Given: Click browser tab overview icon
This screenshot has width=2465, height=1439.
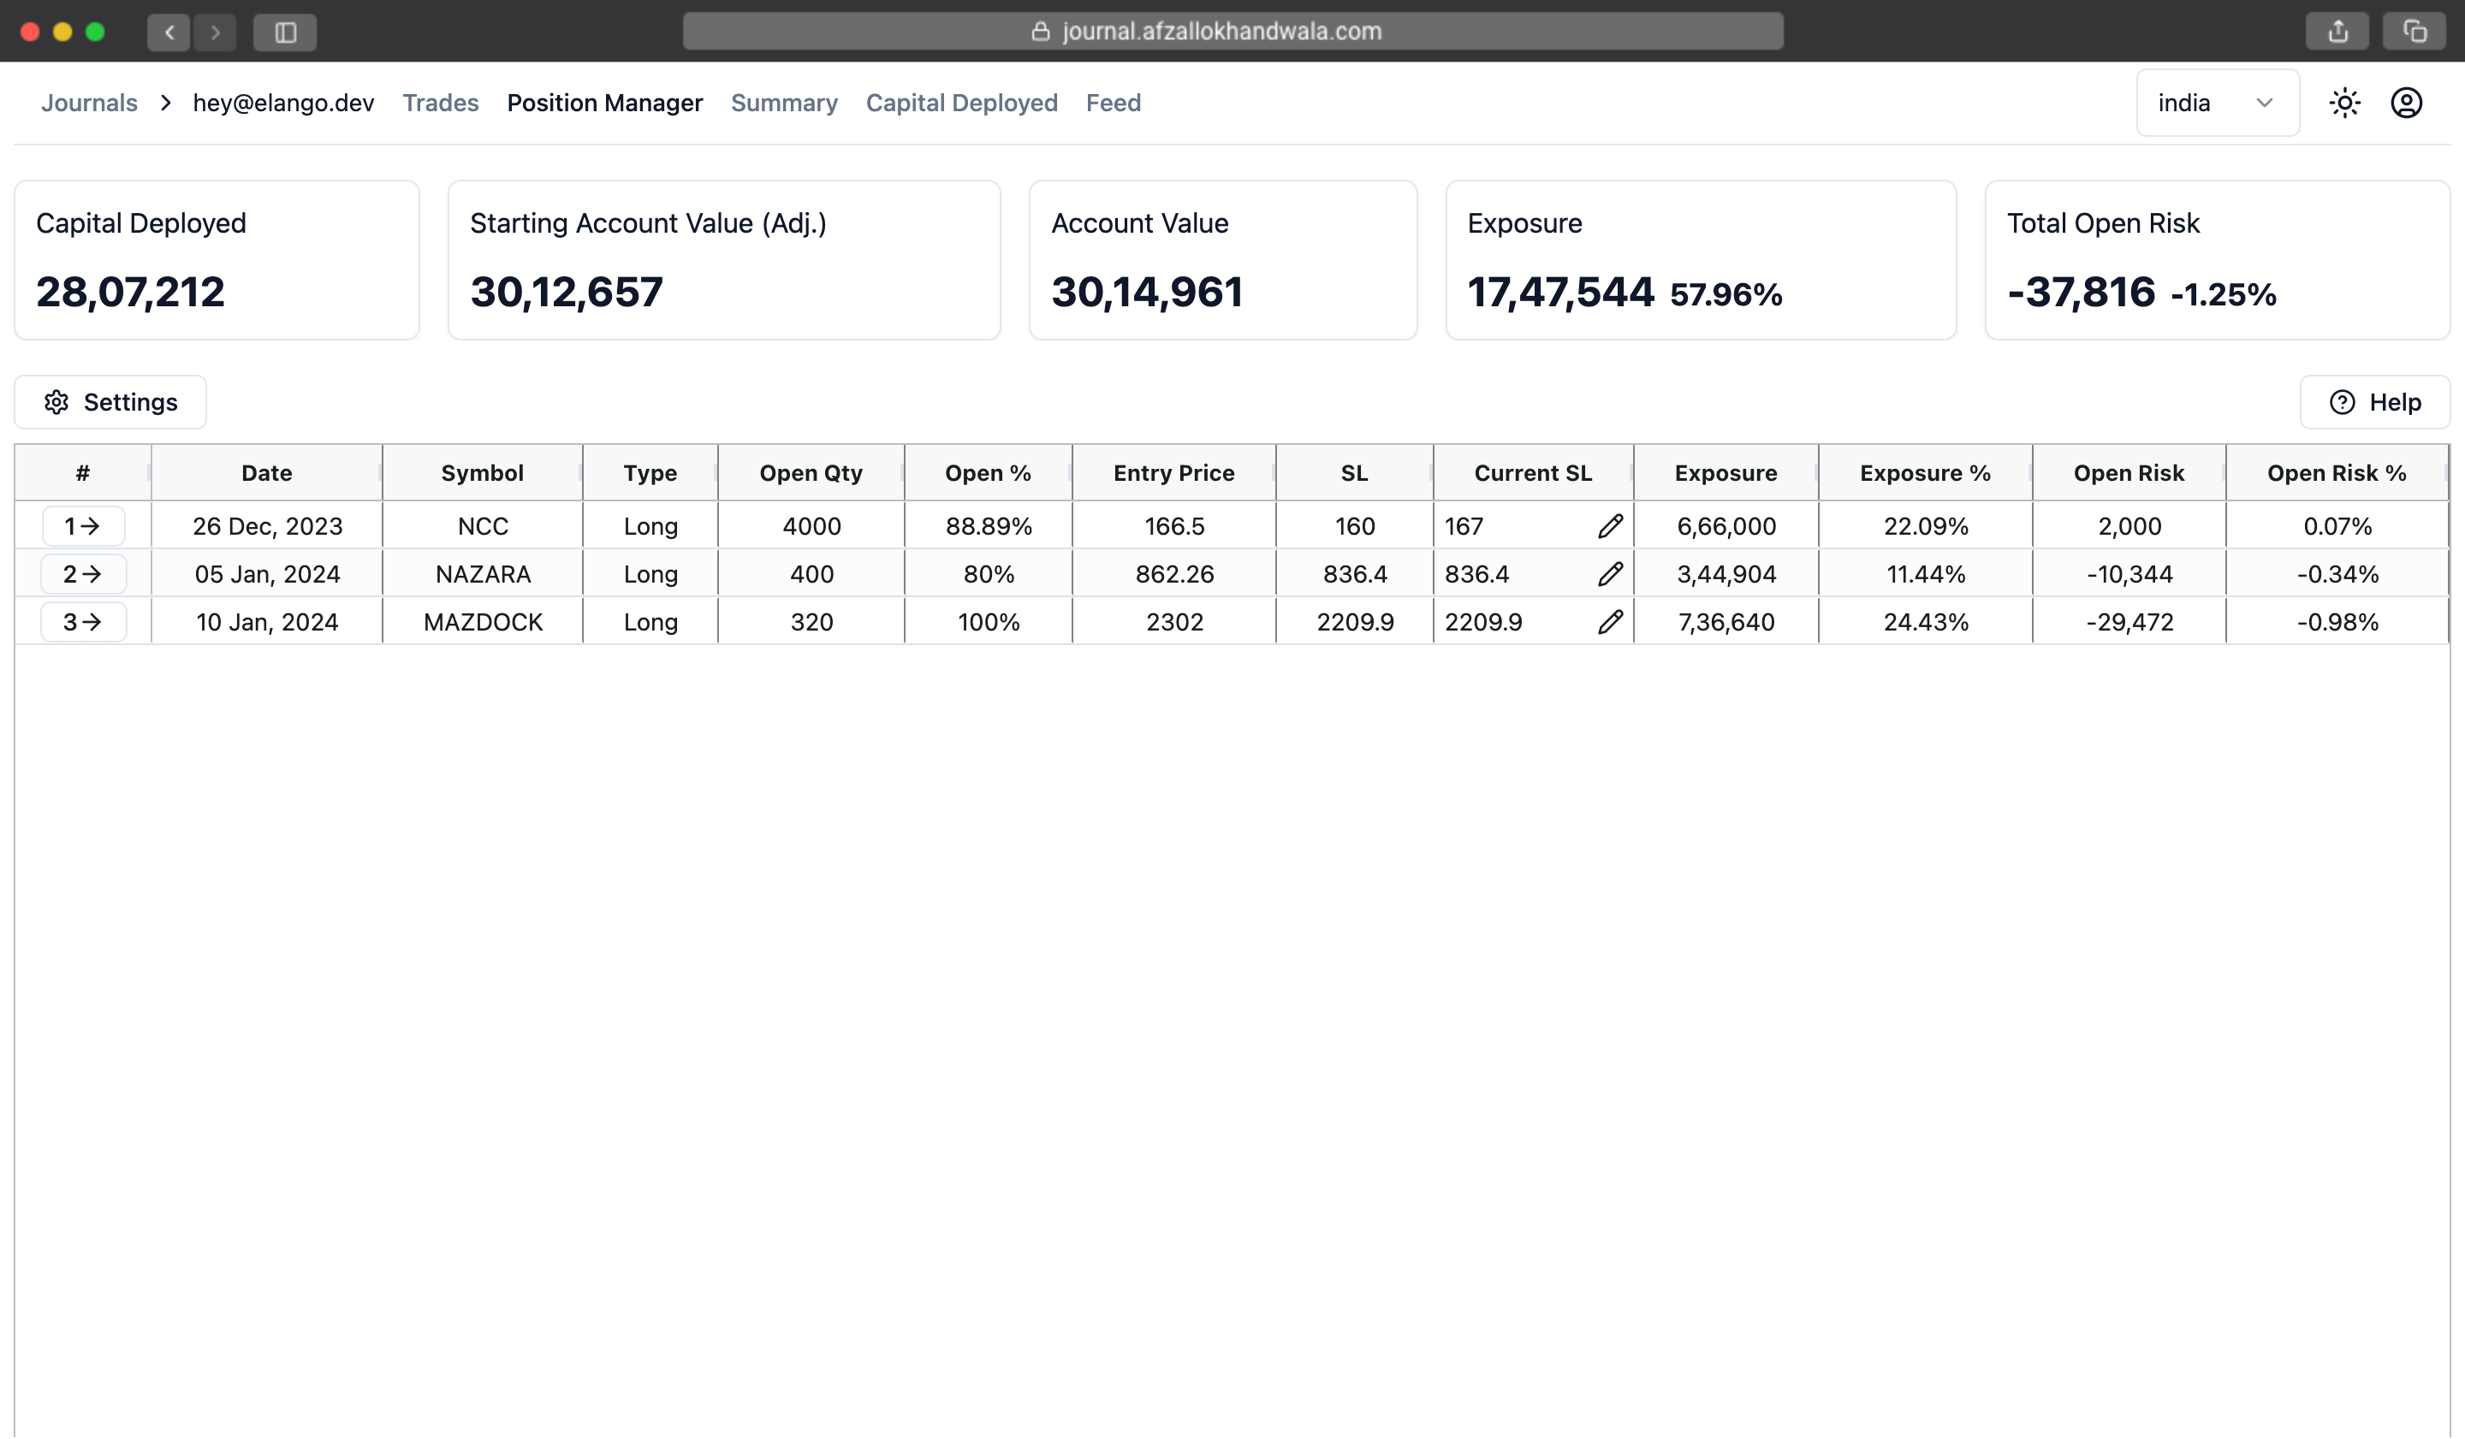Looking at the screenshot, I should [x=2415, y=32].
